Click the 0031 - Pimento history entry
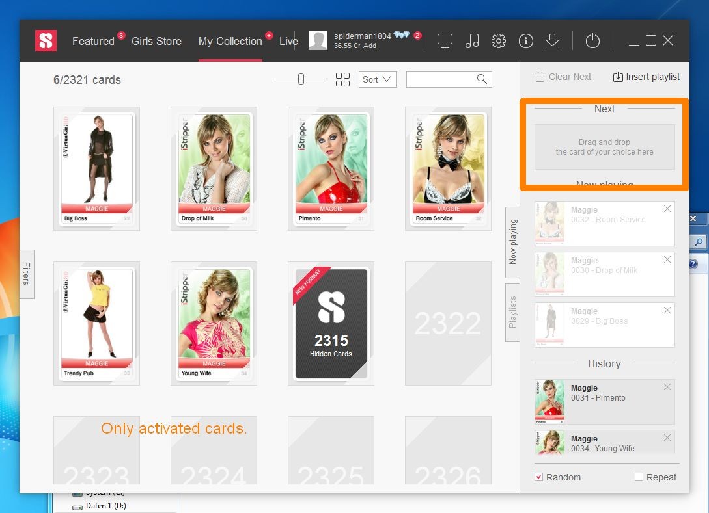The image size is (709, 513). 605,402
